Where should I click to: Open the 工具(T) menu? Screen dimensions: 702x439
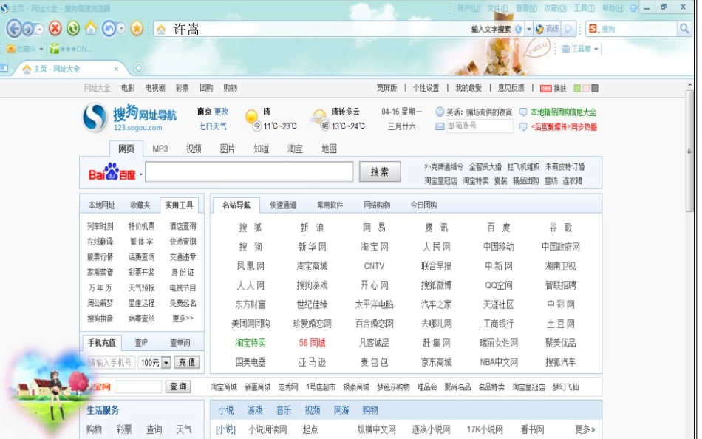(x=585, y=8)
